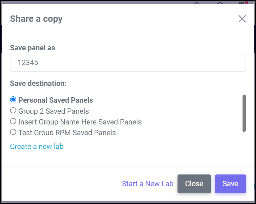Click the Personal Saved Panels label text
The image size is (256, 204).
56,100
